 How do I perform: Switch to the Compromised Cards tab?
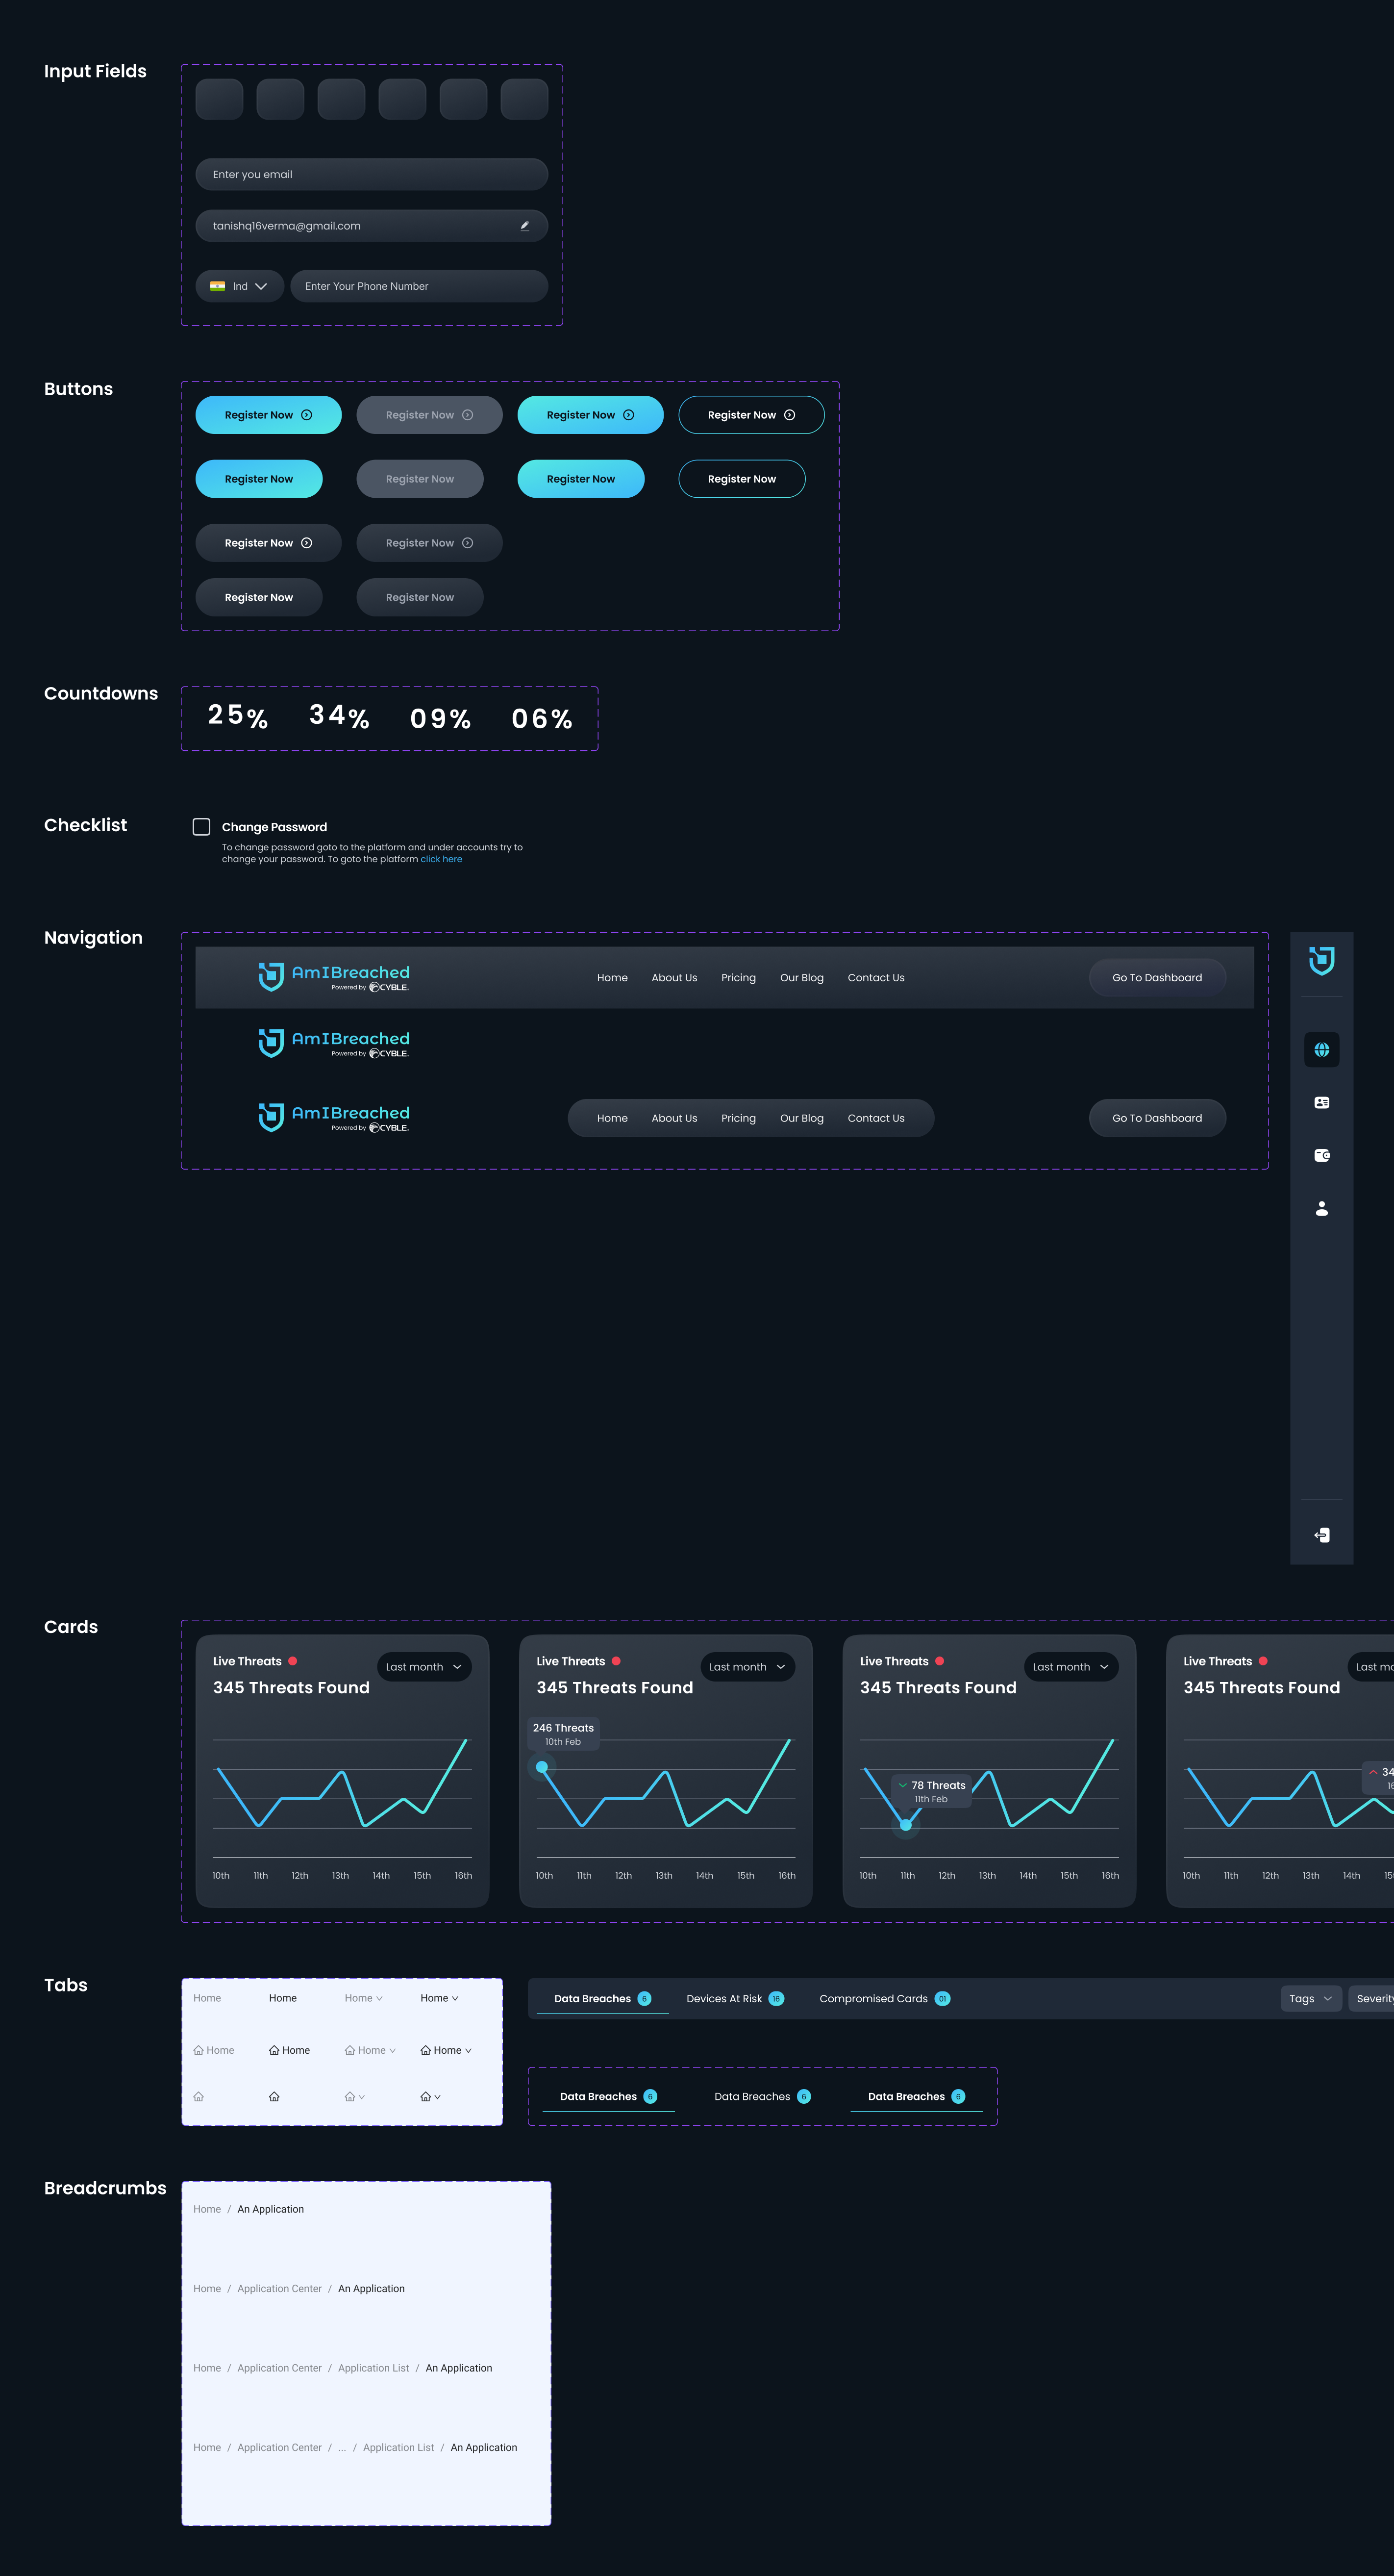[x=884, y=1999]
